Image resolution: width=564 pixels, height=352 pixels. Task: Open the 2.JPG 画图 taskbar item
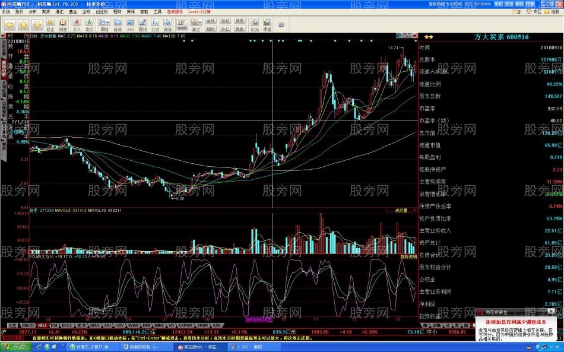254,347
